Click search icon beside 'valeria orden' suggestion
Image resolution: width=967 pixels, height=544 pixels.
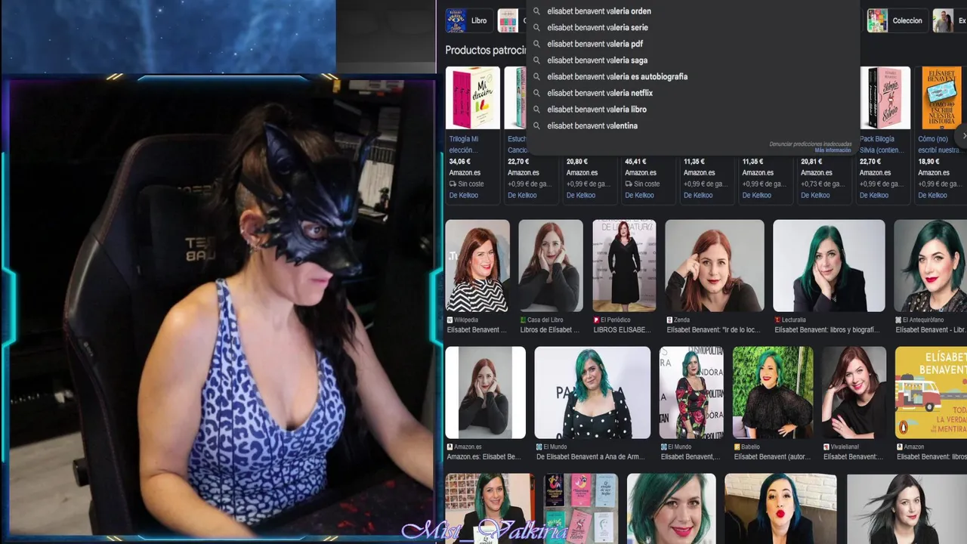point(536,11)
